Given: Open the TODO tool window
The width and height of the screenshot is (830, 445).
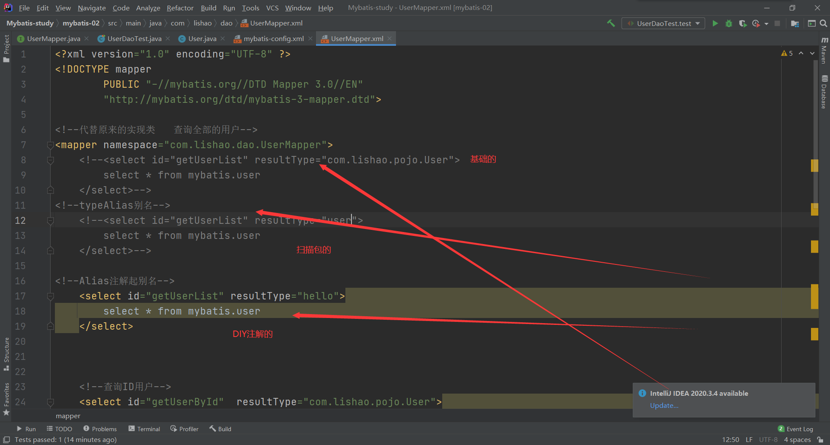Looking at the screenshot, I should pyautogui.click(x=60, y=429).
